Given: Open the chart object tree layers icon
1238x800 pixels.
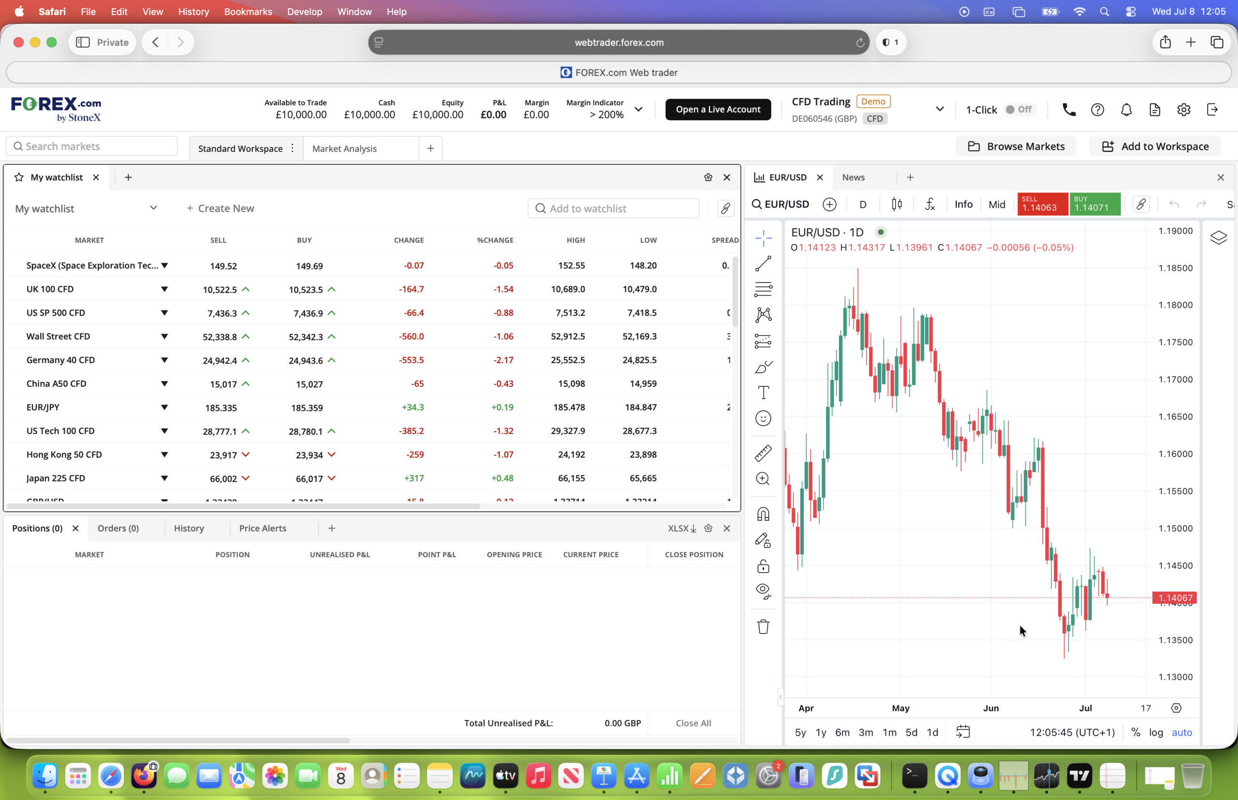Looking at the screenshot, I should point(1218,237).
